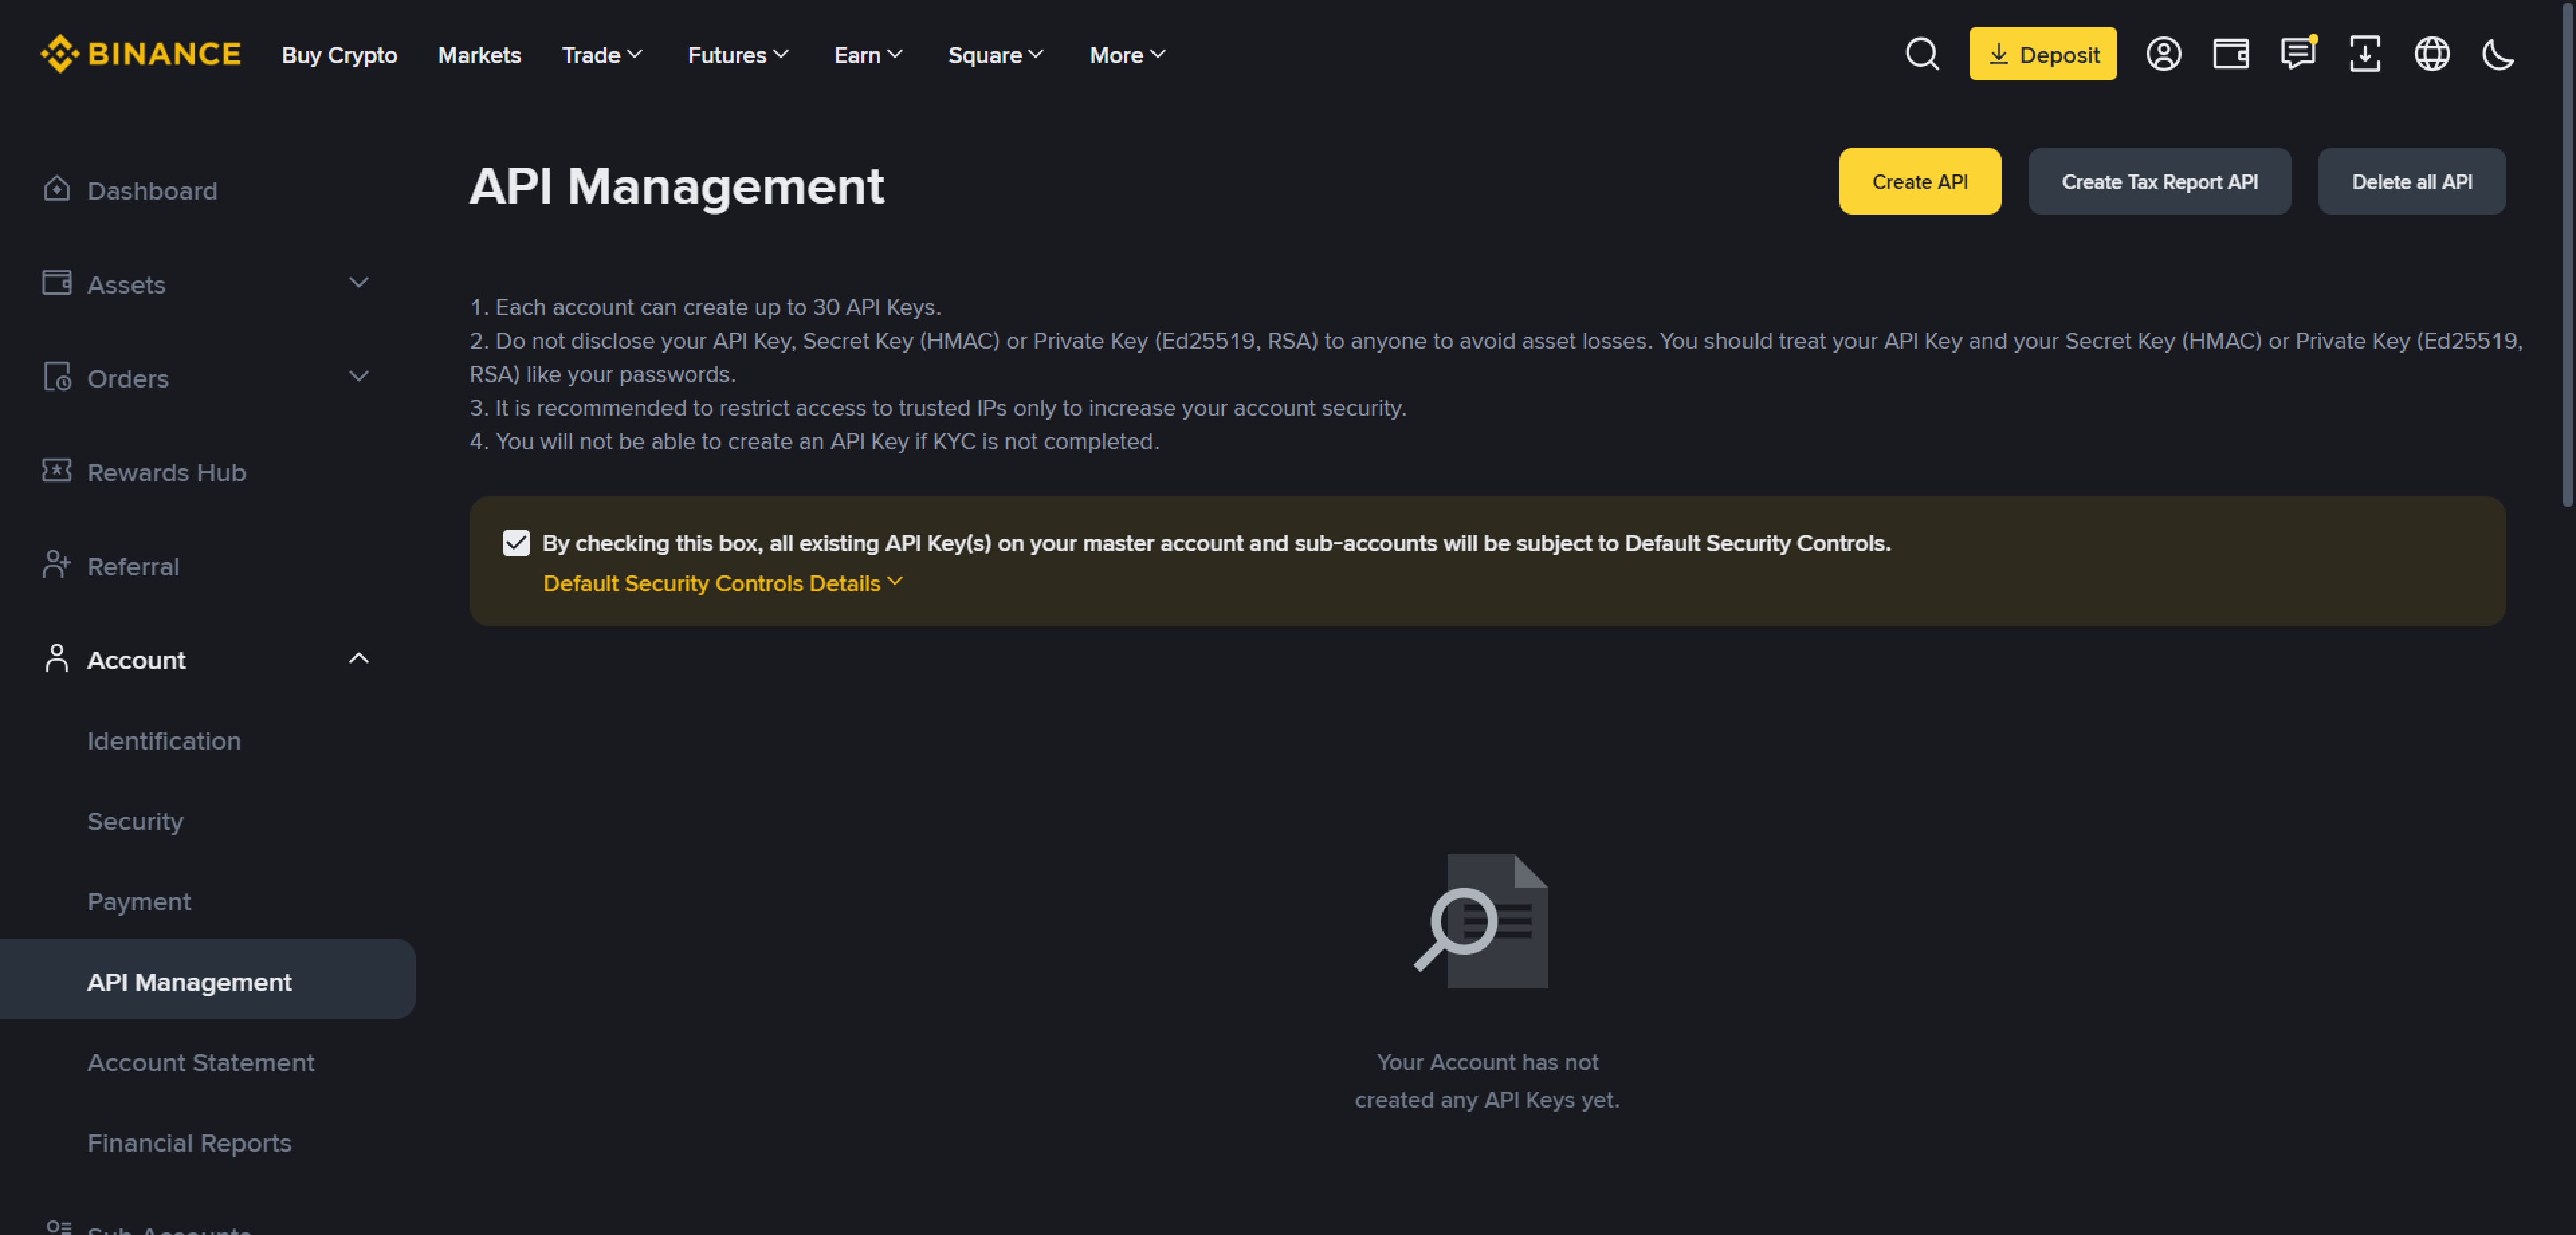Click the Delete all API button
The width and height of the screenshot is (2576, 1235).
coord(2411,182)
